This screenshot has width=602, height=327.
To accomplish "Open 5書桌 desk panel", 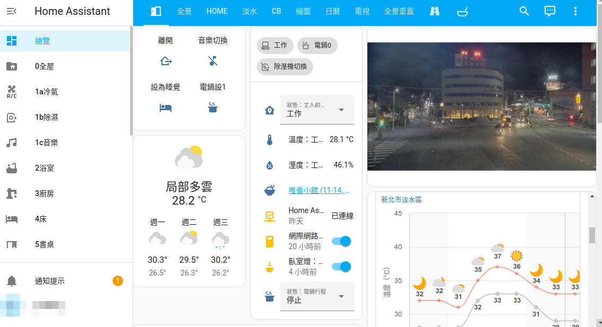I will (65, 244).
